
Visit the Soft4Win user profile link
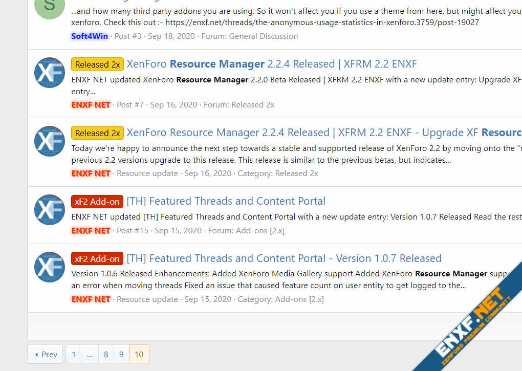tap(90, 36)
